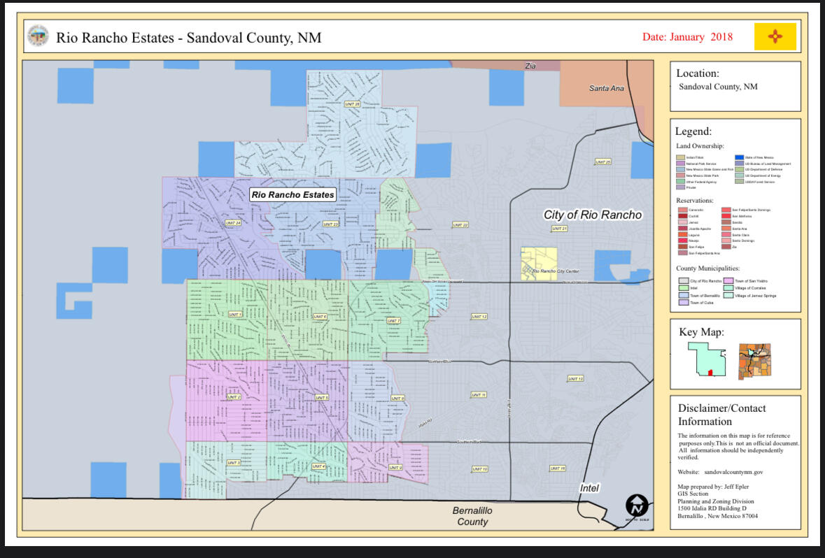Viewport: 825px width, 558px height.
Task: Click the Rio Rancho City Center area
Action: click(x=539, y=264)
